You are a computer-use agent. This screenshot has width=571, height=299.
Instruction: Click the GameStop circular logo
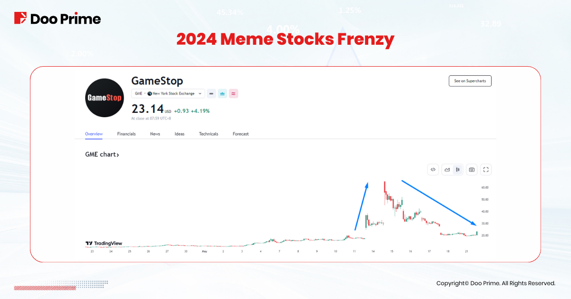pyautogui.click(x=104, y=98)
